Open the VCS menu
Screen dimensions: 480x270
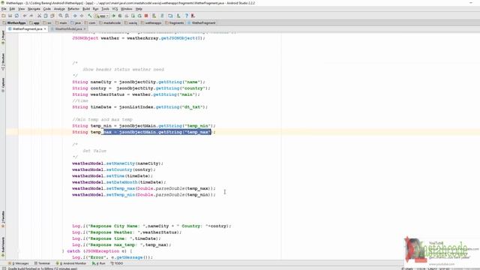point(115,9)
